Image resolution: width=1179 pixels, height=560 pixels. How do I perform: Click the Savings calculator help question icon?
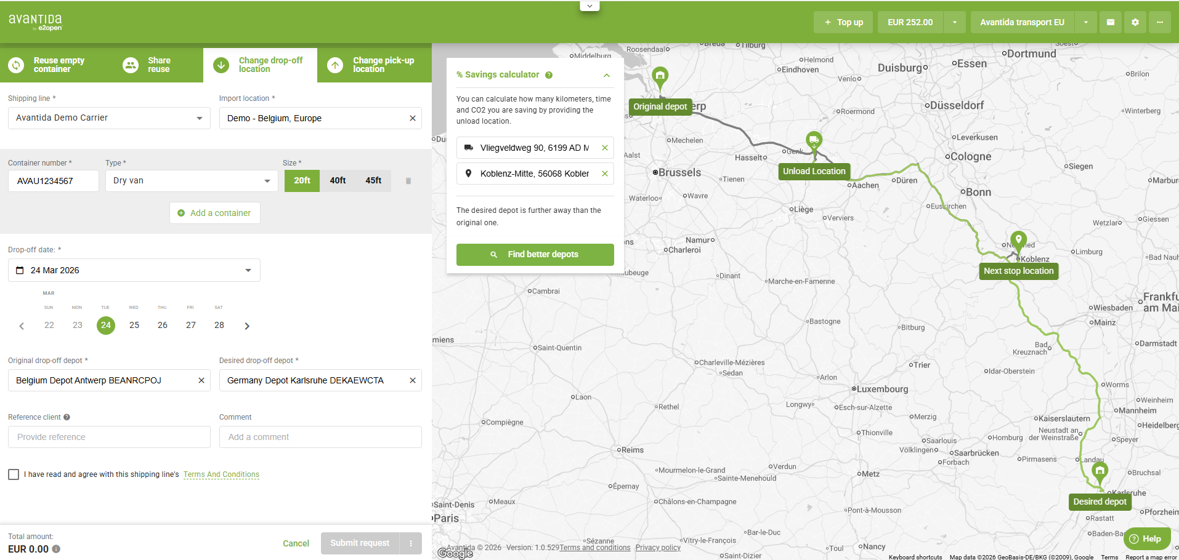pos(549,75)
